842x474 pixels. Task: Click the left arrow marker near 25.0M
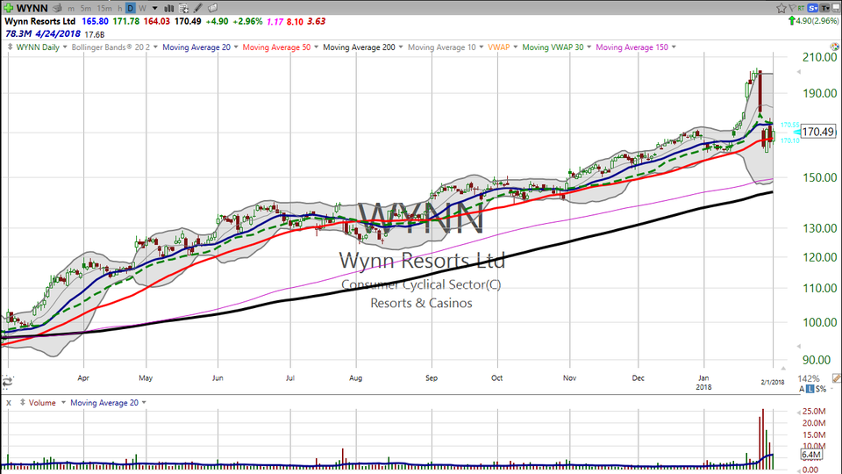(x=798, y=413)
